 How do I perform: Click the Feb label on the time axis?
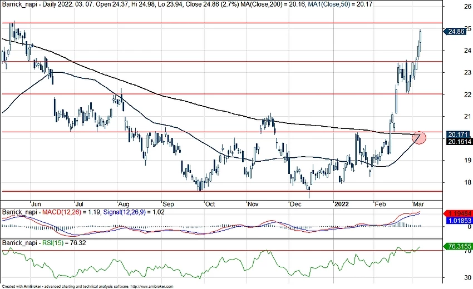(380, 204)
